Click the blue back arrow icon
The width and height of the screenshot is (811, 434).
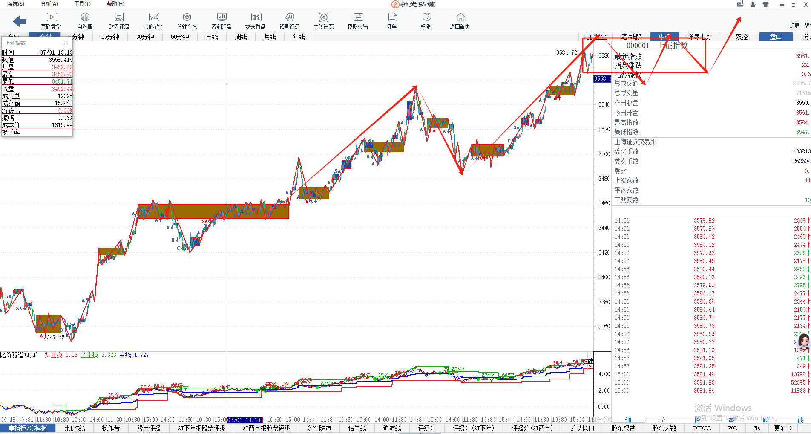tap(20, 21)
